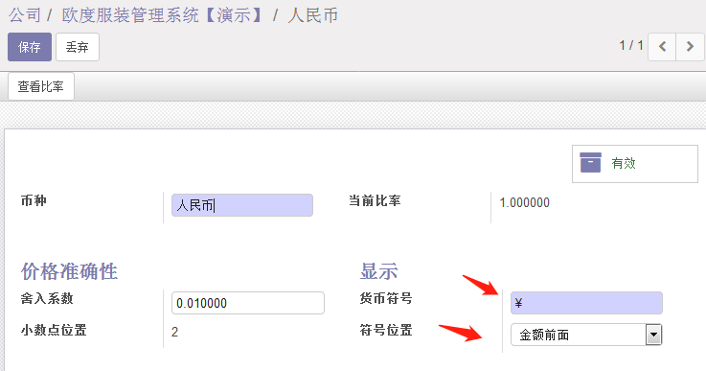Click the 币种 name input field
Viewport: 706px width, 371px height.
click(x=242, y=205)
